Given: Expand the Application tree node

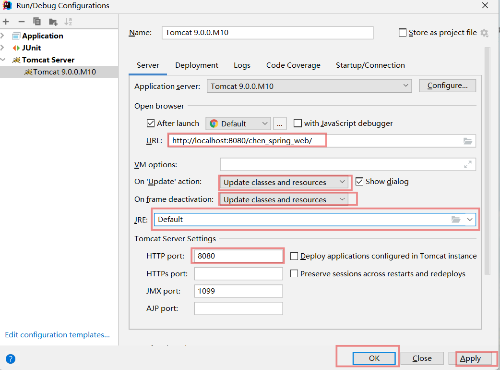Looking at the screenshot, I should click(3, 36).
